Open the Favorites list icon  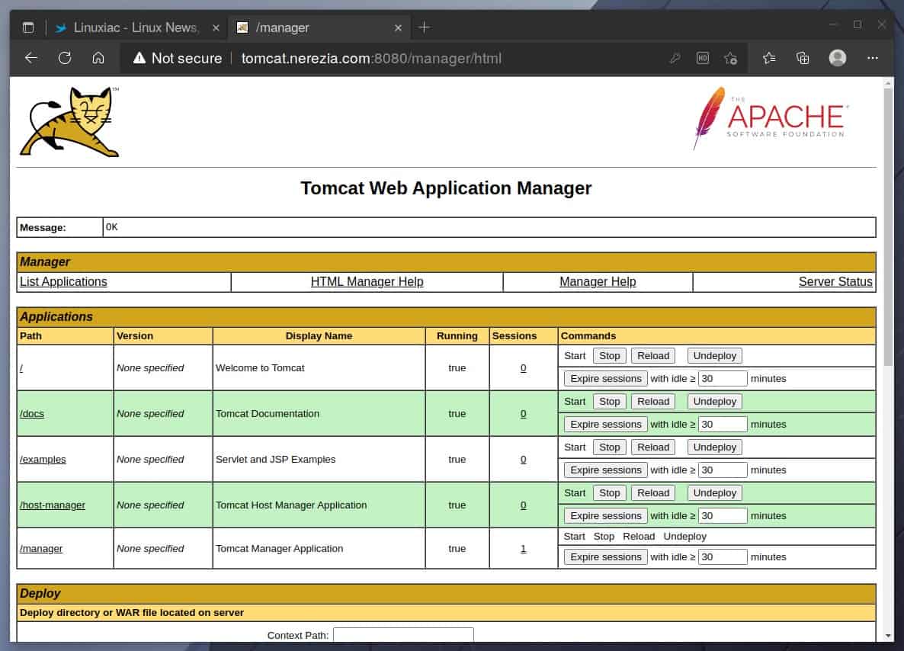pos(769,58)
